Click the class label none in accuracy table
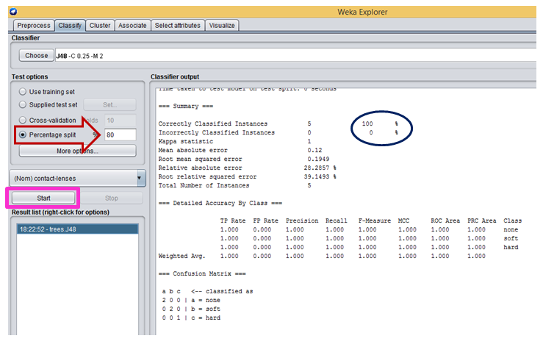Image resolution: width=543 pixels, height=344 pixels. click(511, 229)
